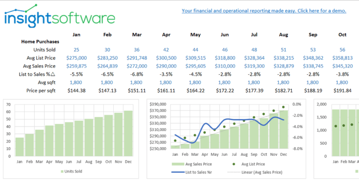Click the Dec green dot in price chart
Viewport: 359px width, 185px height.
(283, 107)
